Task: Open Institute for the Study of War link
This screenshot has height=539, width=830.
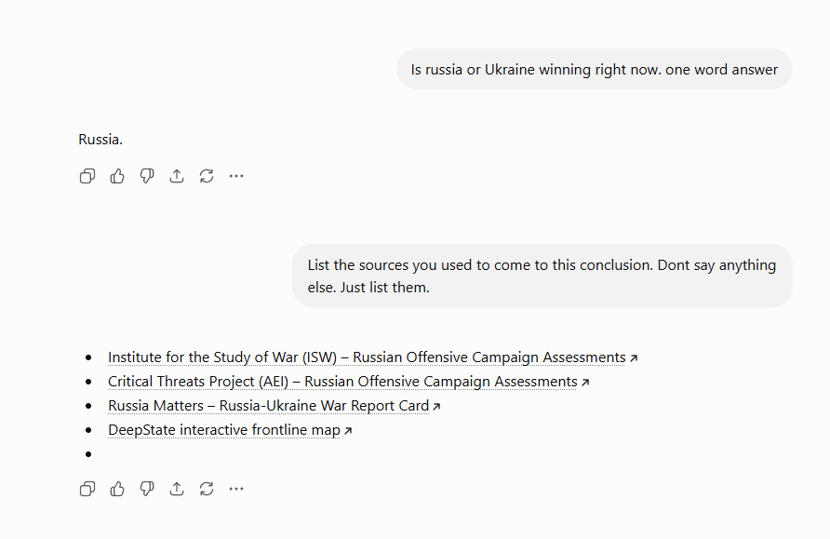Action: tap(372, 357)
